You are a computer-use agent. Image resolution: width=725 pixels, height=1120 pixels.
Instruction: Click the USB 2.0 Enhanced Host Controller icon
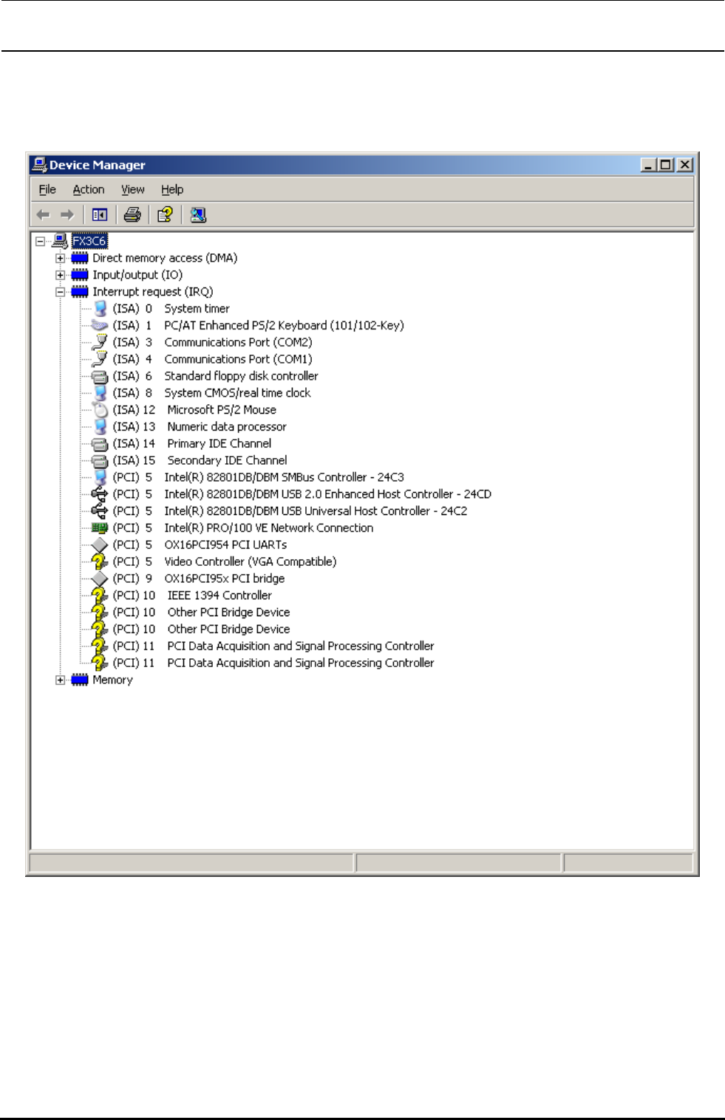tap(99, 494)
